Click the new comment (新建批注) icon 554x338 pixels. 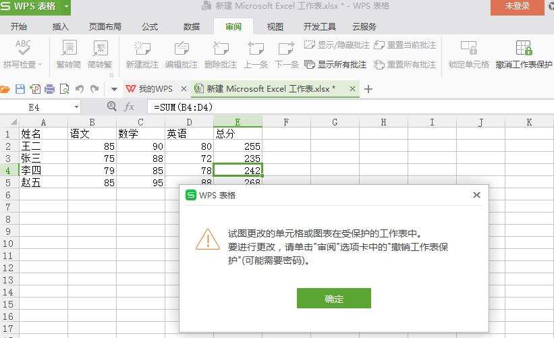142,48
